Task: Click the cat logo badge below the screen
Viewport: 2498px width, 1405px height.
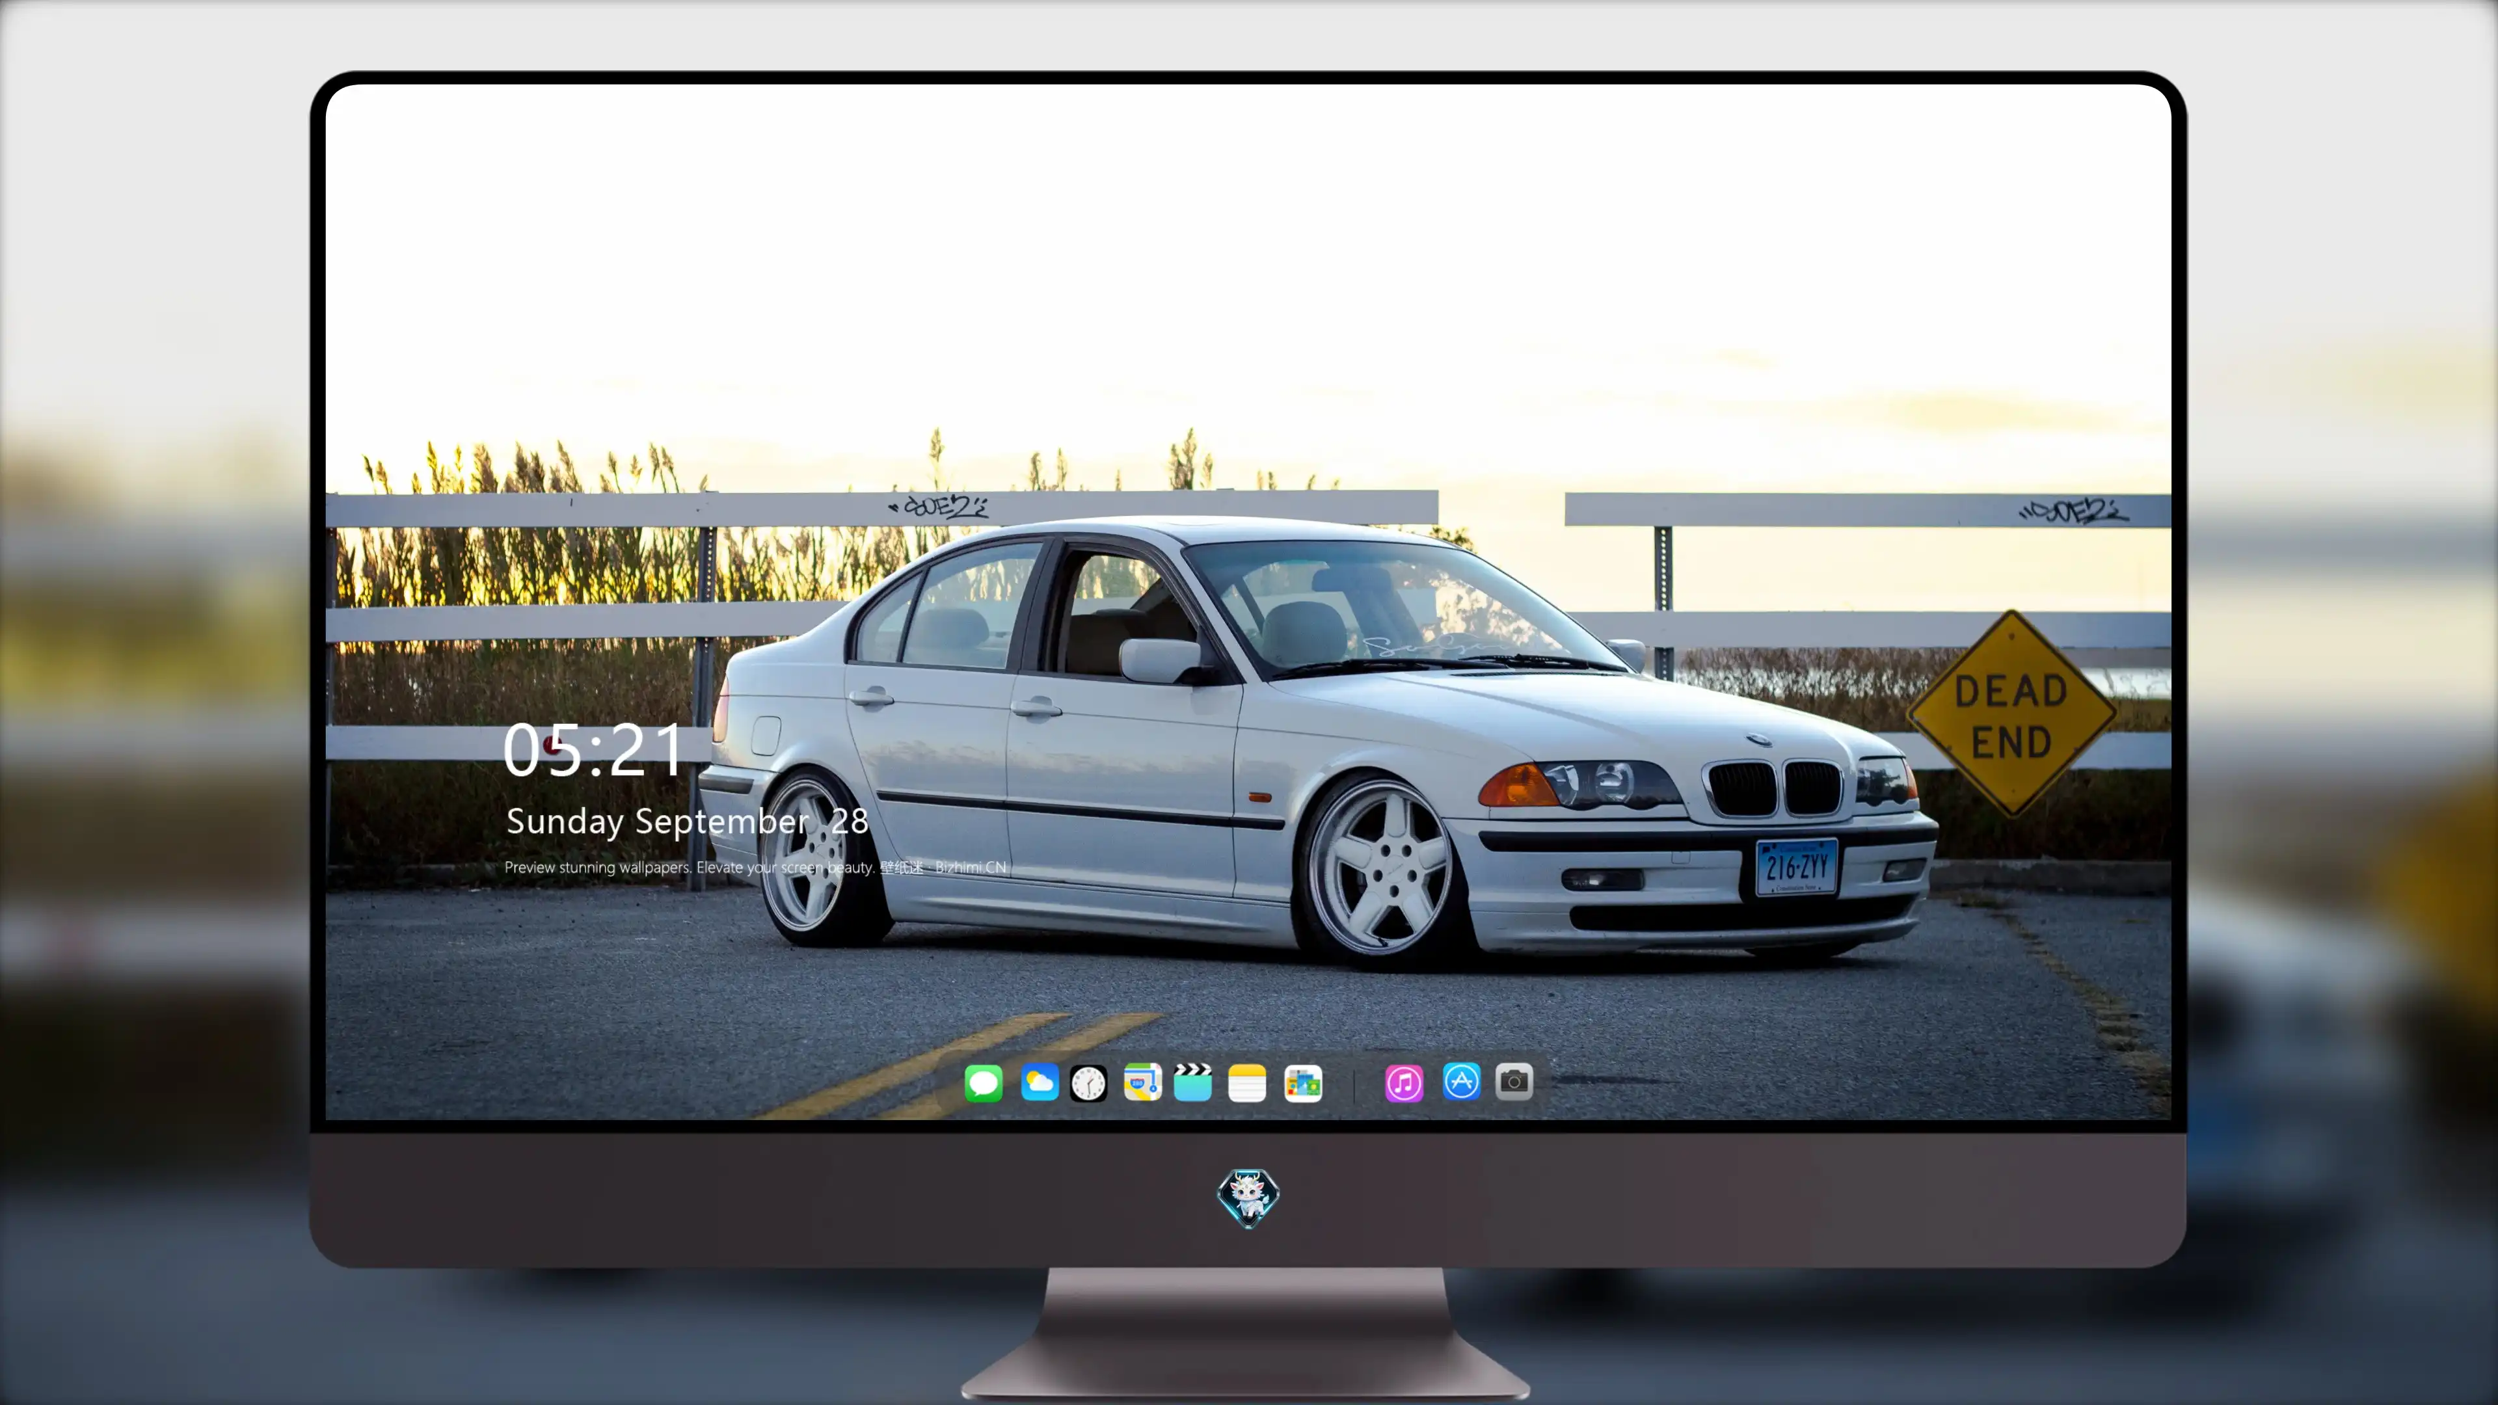Action: [1248, 1198]
